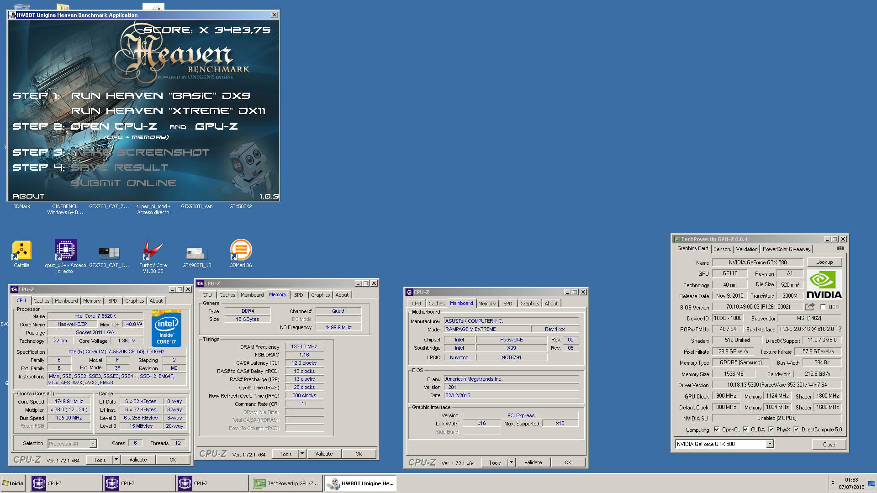Image resolution: width=877 pixels, height=493 pixels.
Task: Switch to Caches tab in CPU tab window
Action: click(41, 301)
